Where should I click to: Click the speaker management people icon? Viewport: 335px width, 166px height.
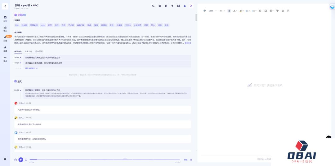click(x=185, y=6)
